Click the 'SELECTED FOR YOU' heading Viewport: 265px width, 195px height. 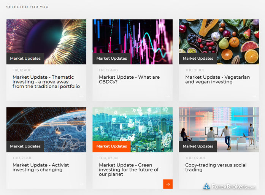(x=27, y=7)
